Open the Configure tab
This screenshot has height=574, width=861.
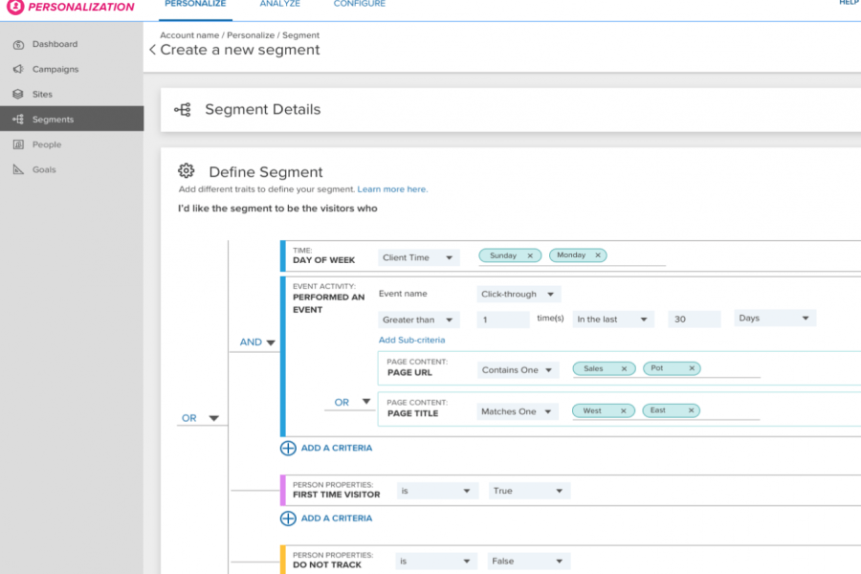point(359,5)
